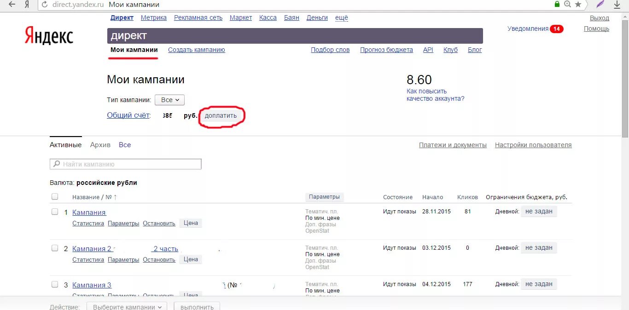This screenshot has width=629, height=310.
Task: Open the Общий счёт link
Action: (x=128, y=115)
